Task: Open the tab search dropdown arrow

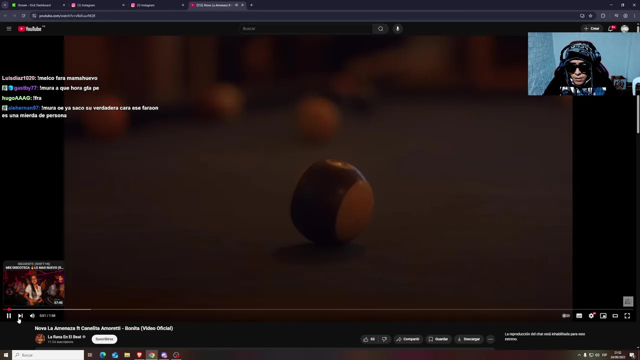Action: (5, 5)
